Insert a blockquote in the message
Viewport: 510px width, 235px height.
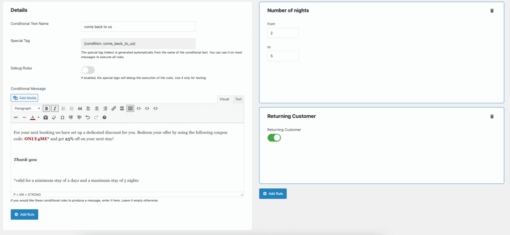80,108
